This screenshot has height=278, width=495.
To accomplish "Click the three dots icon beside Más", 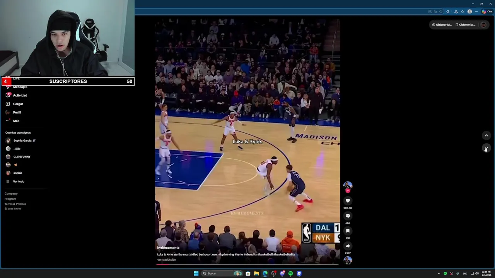I will (x=8, y=121).
